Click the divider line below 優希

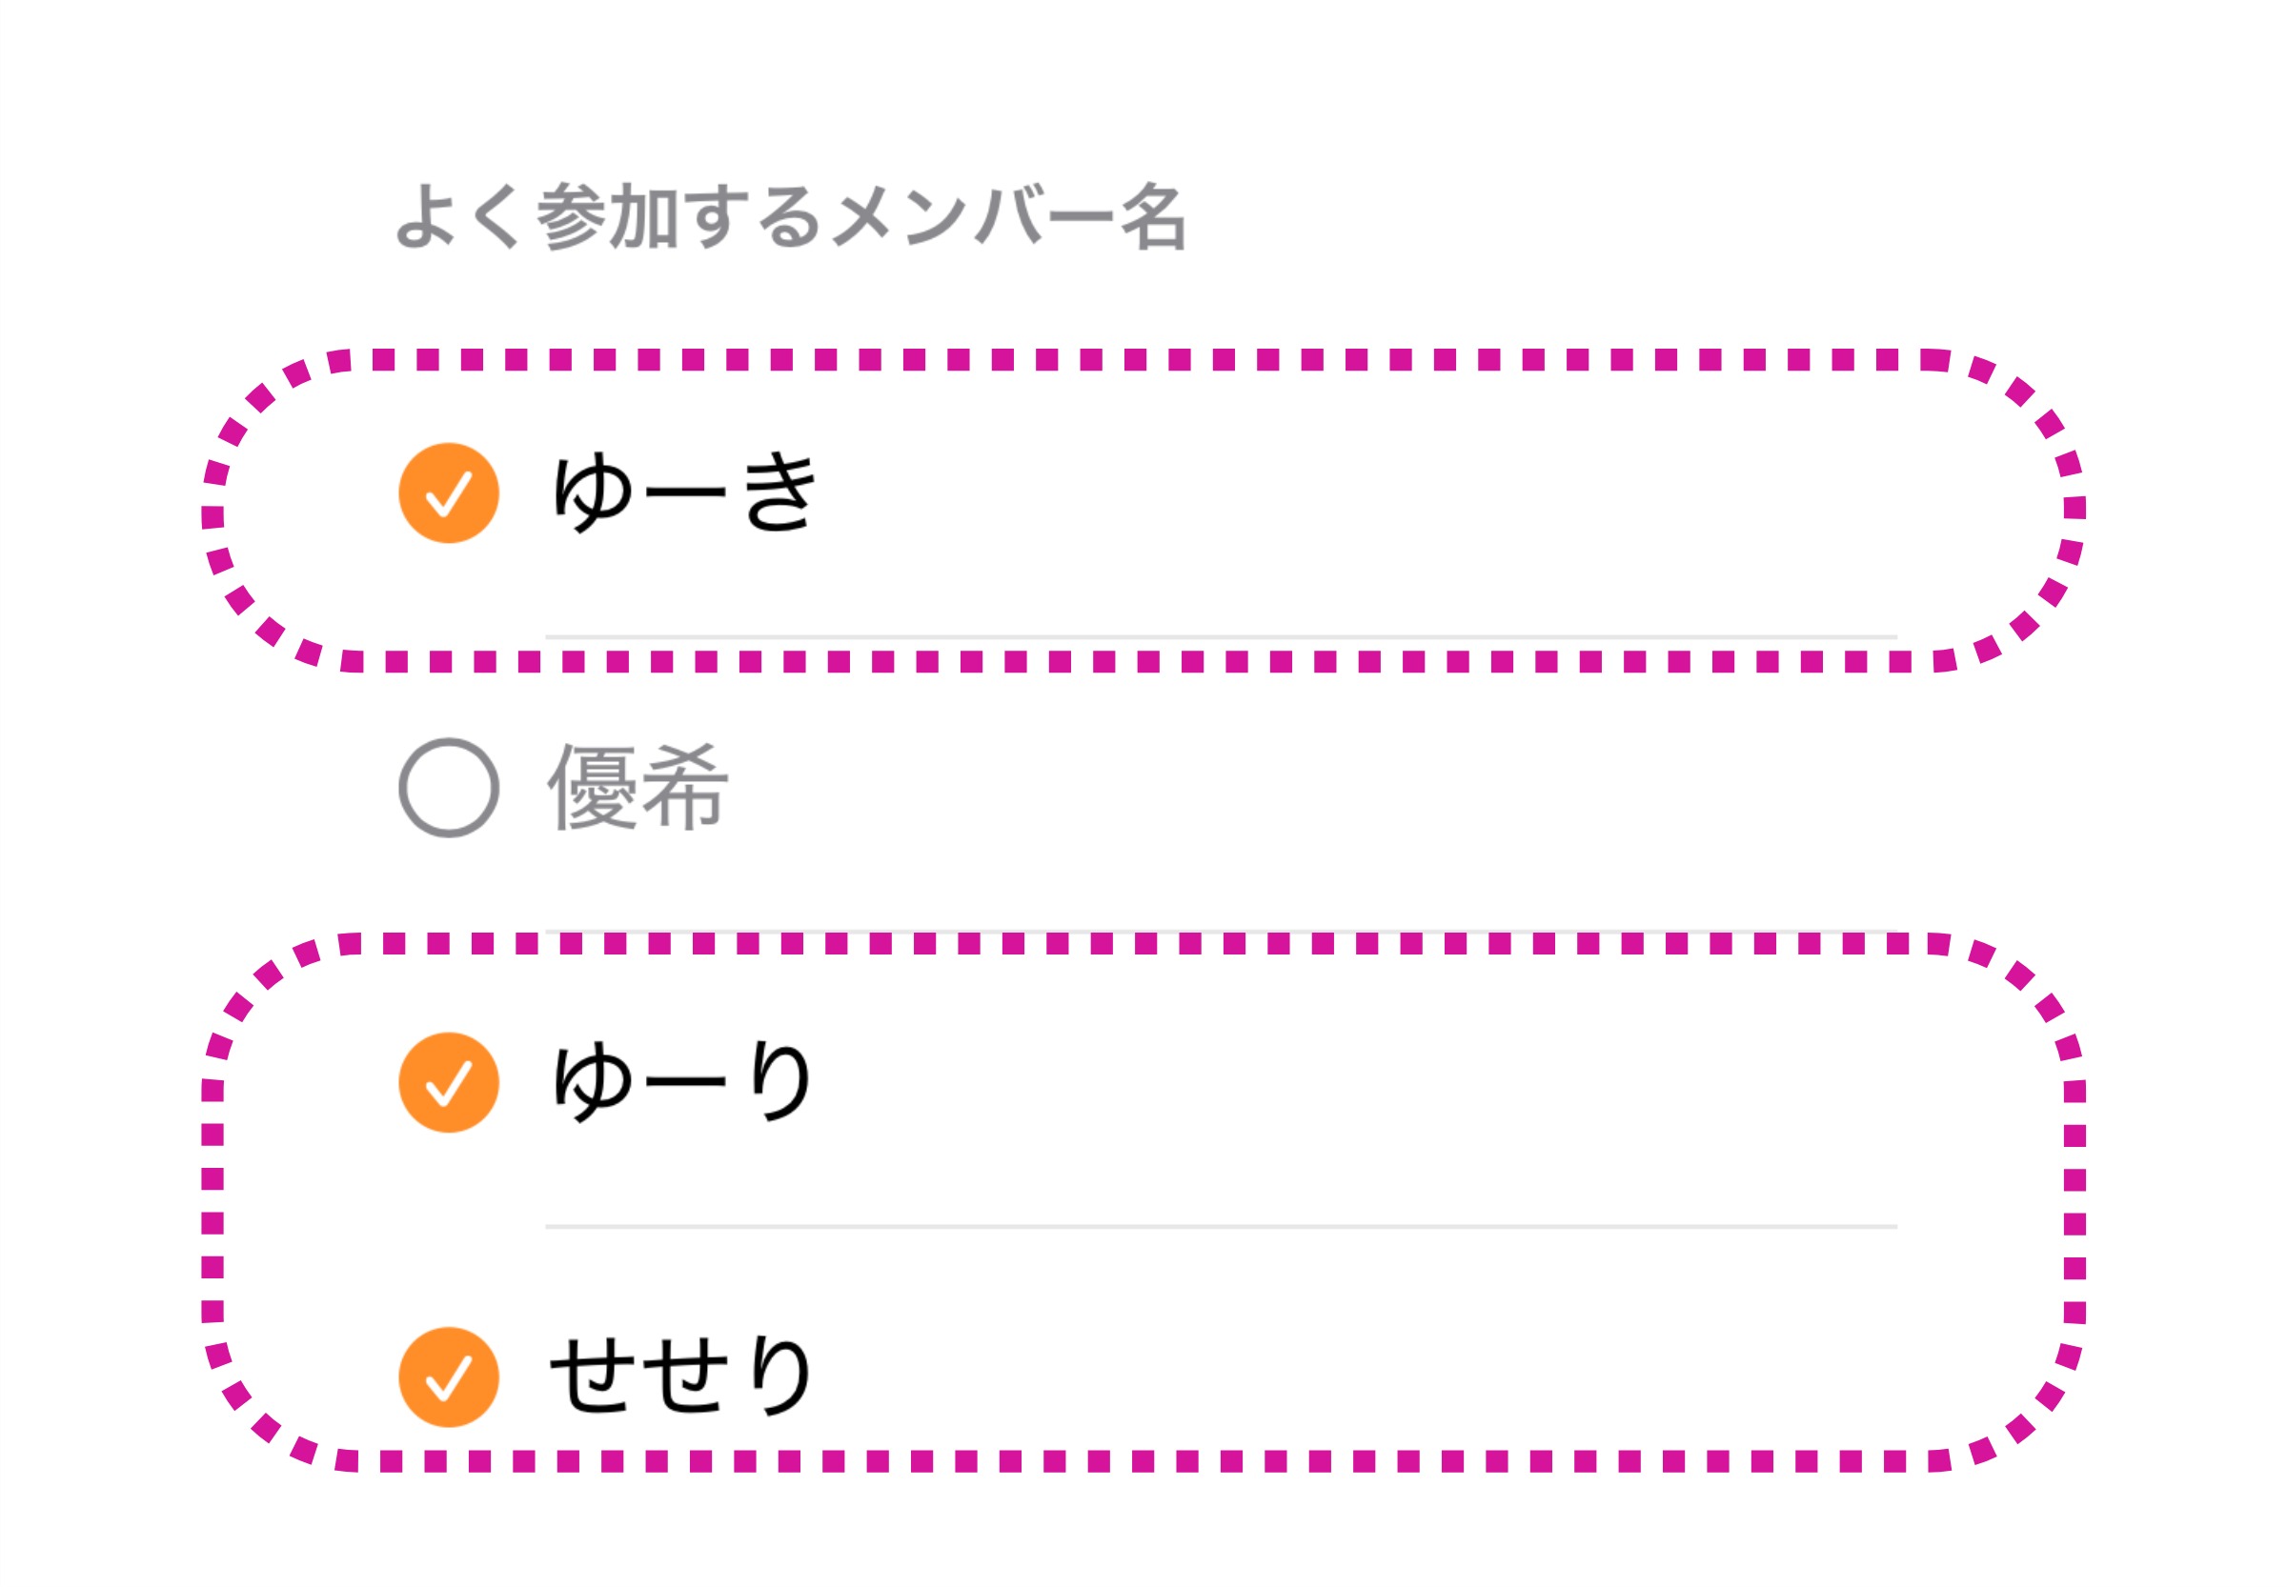coord(1221,931)
